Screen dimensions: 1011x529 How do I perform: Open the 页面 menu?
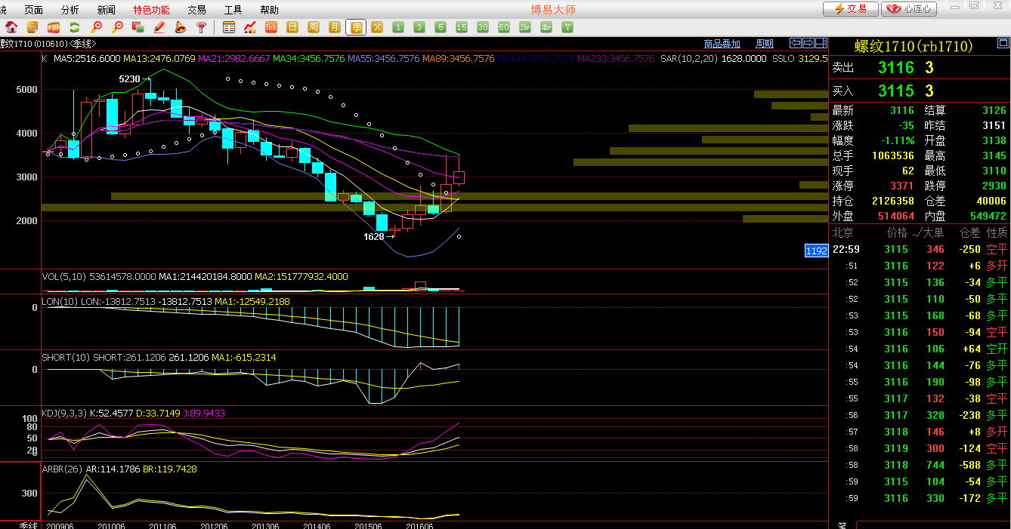[x=34, y=10]
